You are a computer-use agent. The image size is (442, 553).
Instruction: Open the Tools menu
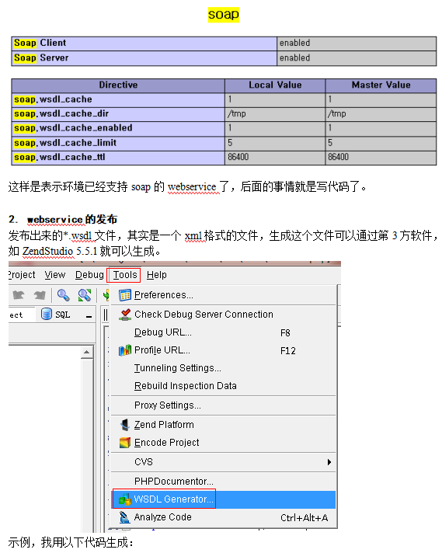(124, 275)
